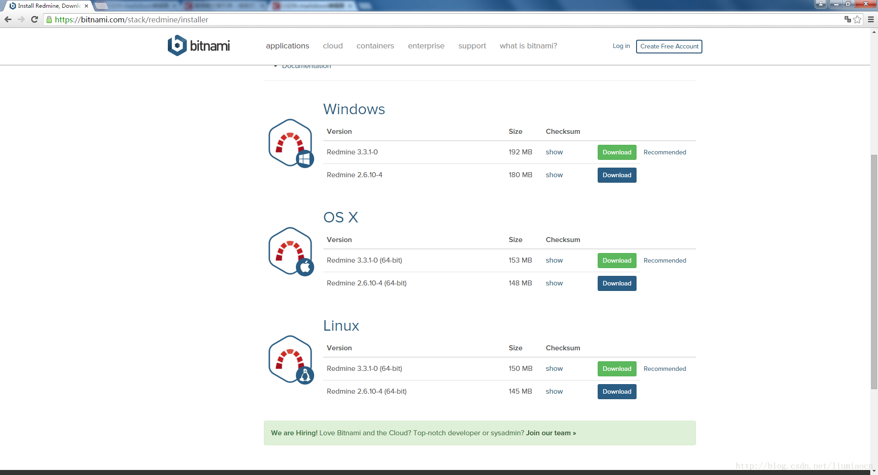Viewport: 878px width, 475px height.
Task: Click the Bitnami logo in header
Action: (x=198, y=46)
